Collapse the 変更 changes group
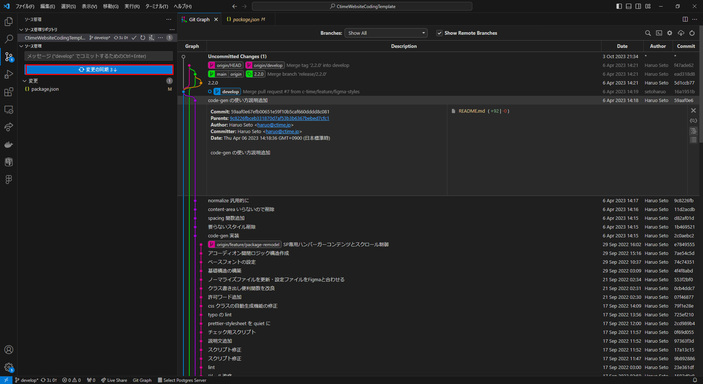Screen dimensions: 703x384 coord(25,81)
